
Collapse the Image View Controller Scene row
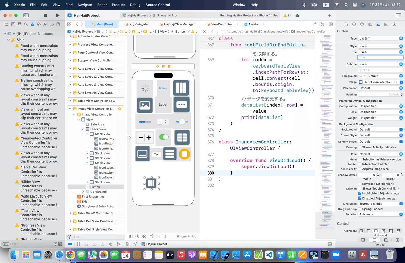click(70, 109)
